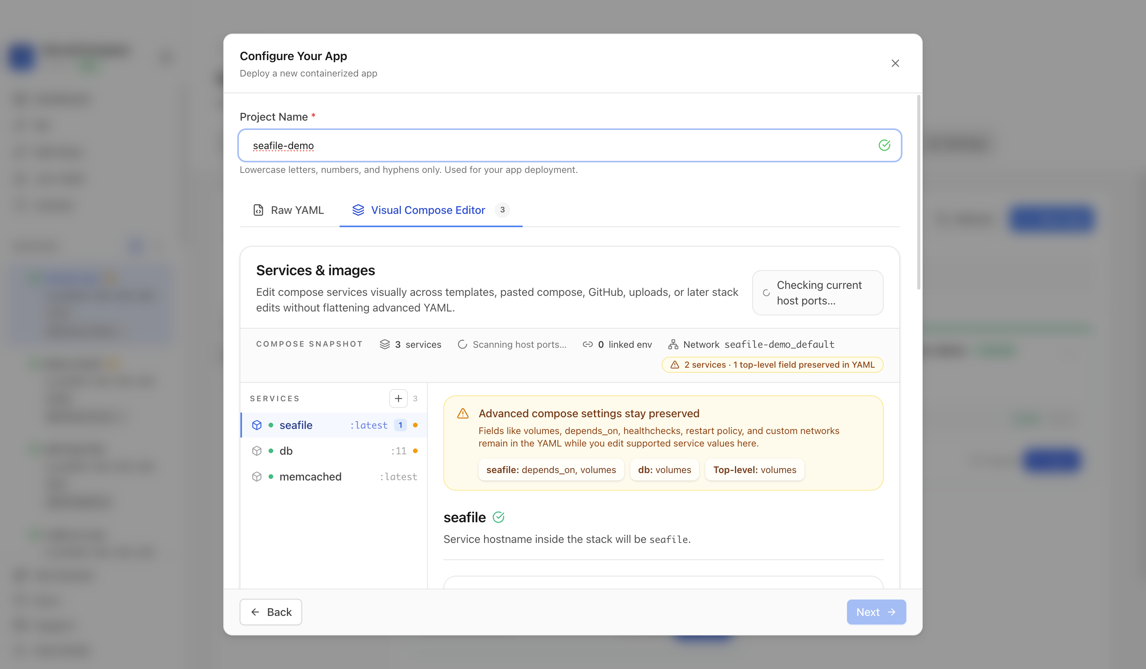Click the green status dot on memcached
This screenshot has width=1146, height=669.
coord(271,477)
